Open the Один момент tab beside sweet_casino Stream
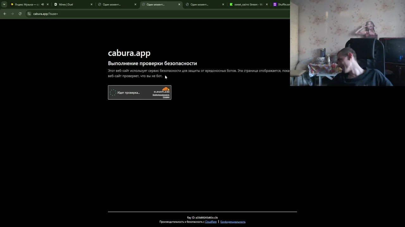This screenshot has width=405, height=227. click(205, 4)
